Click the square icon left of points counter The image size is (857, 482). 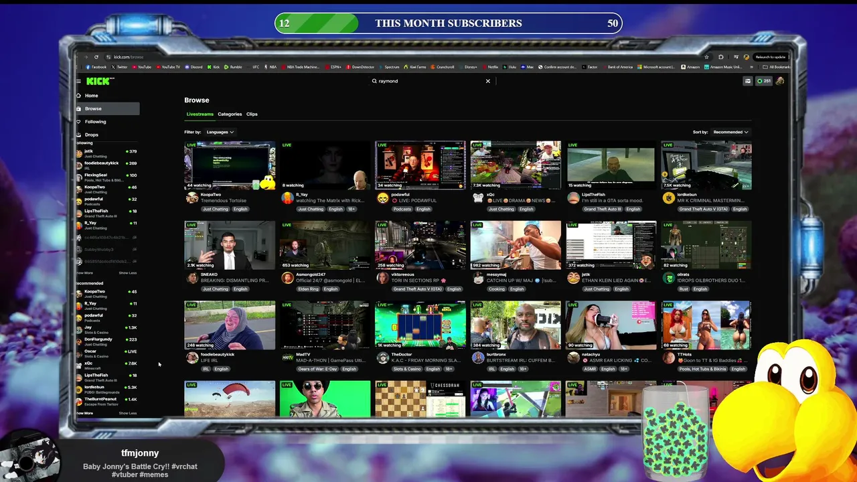point(748,81)
